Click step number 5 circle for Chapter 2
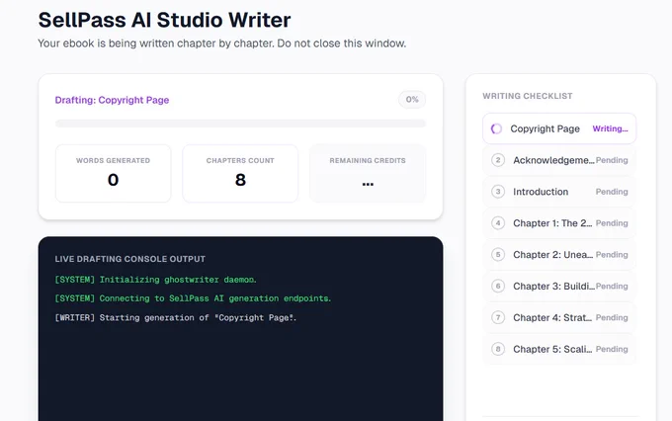672x421 pixels. point(498,255)
